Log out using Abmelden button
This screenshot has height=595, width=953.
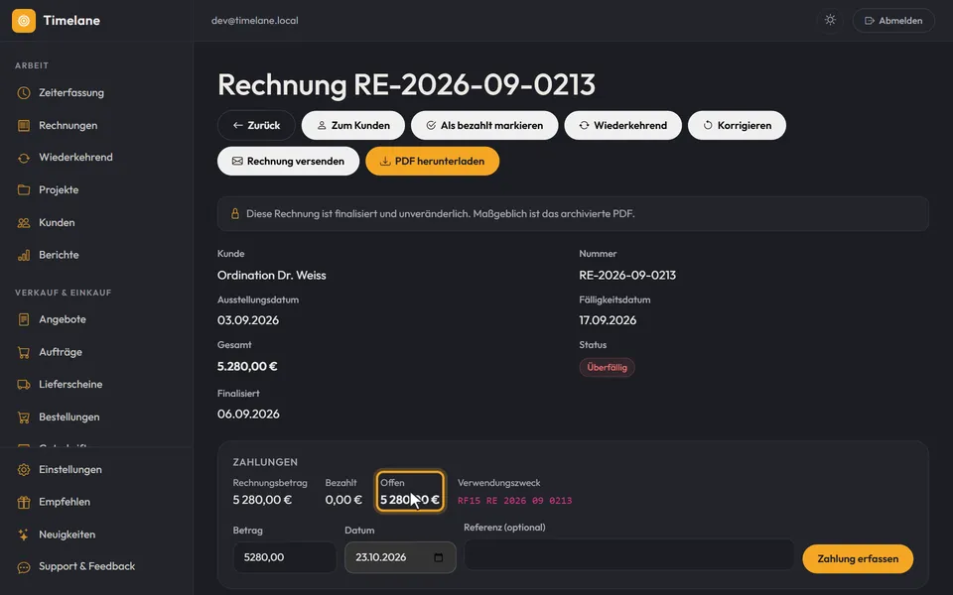(893, 21)
